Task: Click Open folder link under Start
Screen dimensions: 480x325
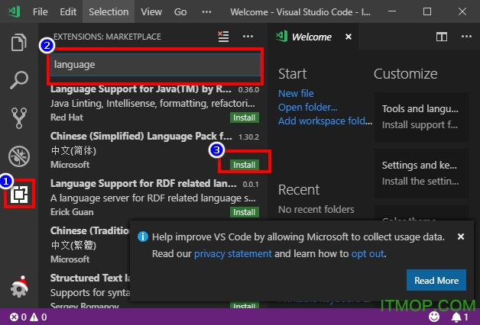Action: pyautogui.click(x=308, y=108)
